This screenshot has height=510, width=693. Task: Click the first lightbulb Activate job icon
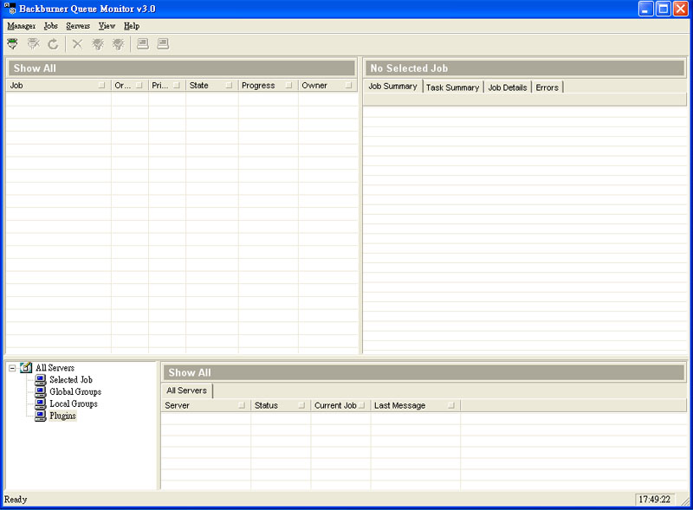pos(98,44)
